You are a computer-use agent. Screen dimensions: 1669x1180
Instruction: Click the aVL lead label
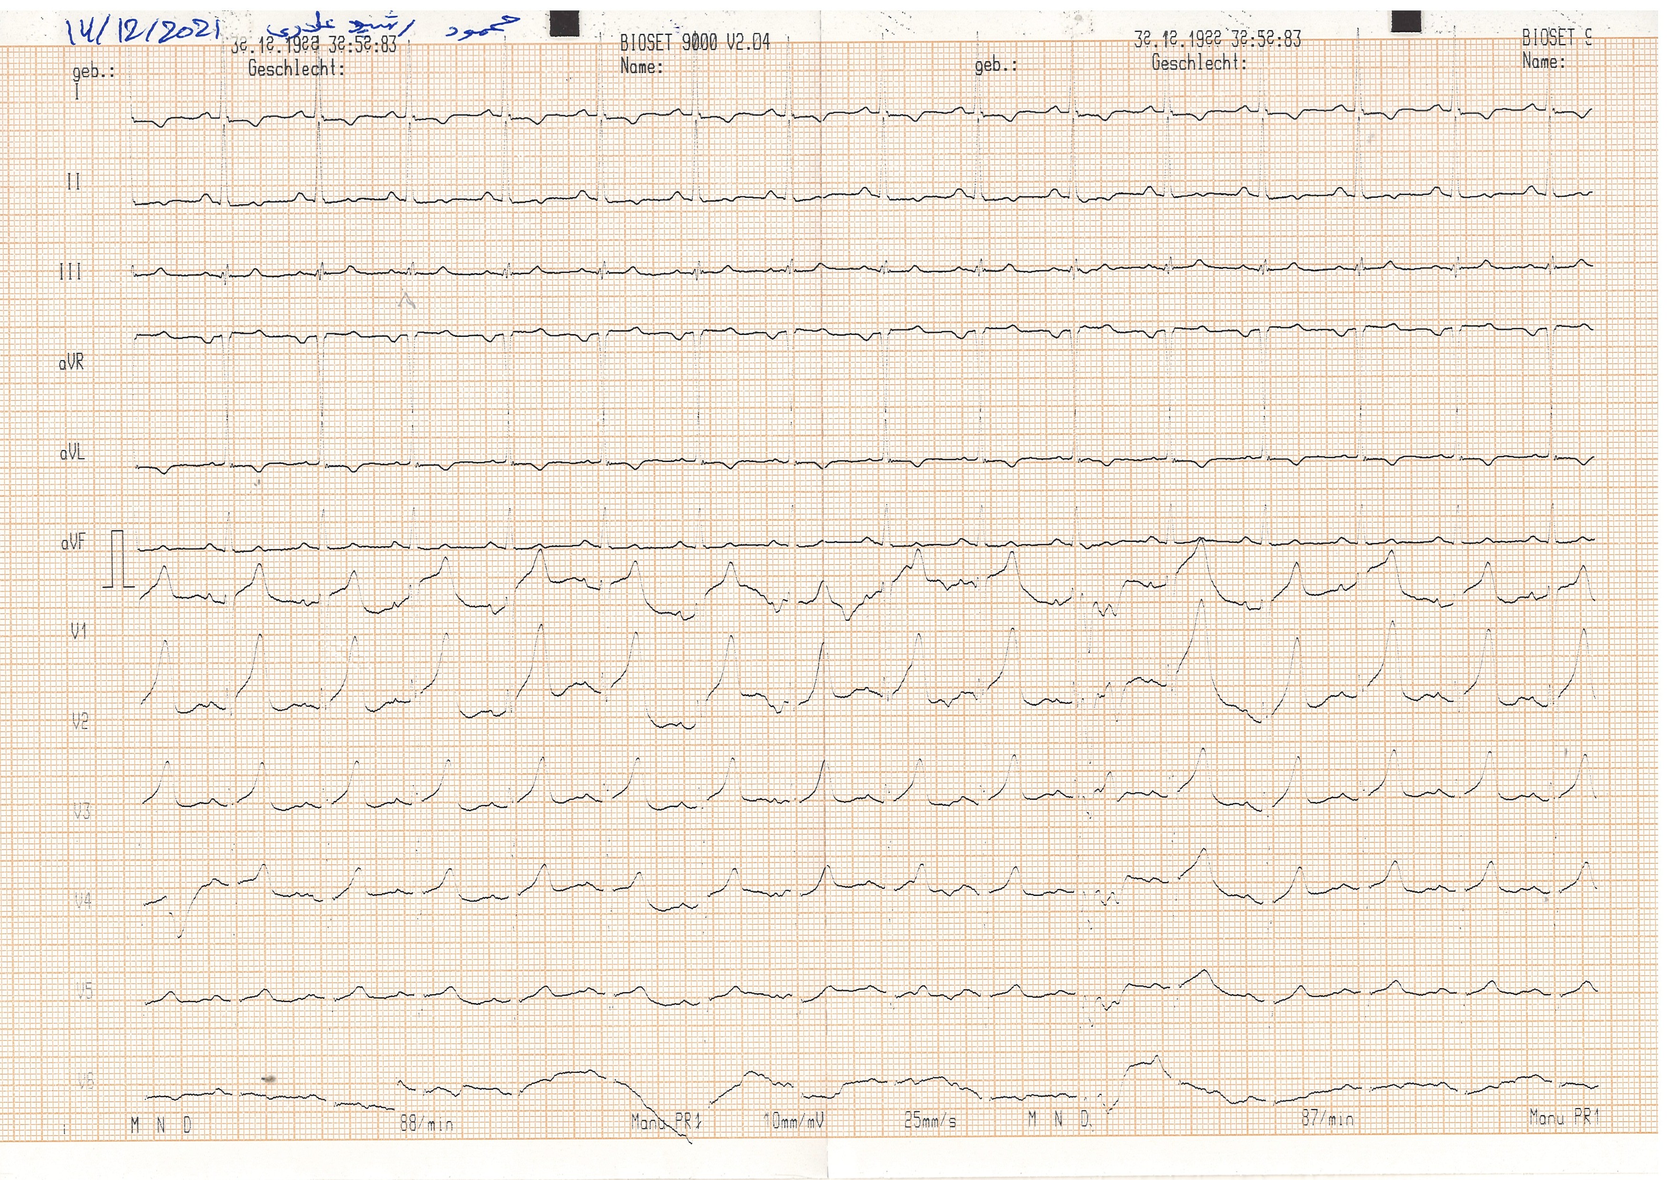coord(72,453)
